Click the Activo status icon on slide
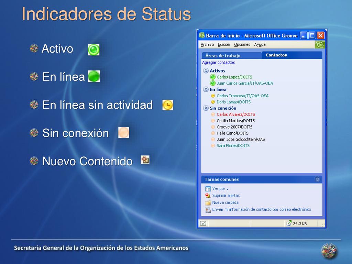Screen dimensions: 352x264 coord(93,49)
